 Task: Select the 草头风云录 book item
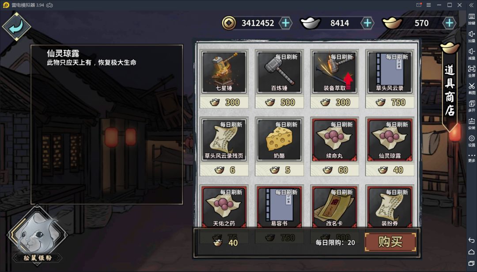click(x=390, y=72)
